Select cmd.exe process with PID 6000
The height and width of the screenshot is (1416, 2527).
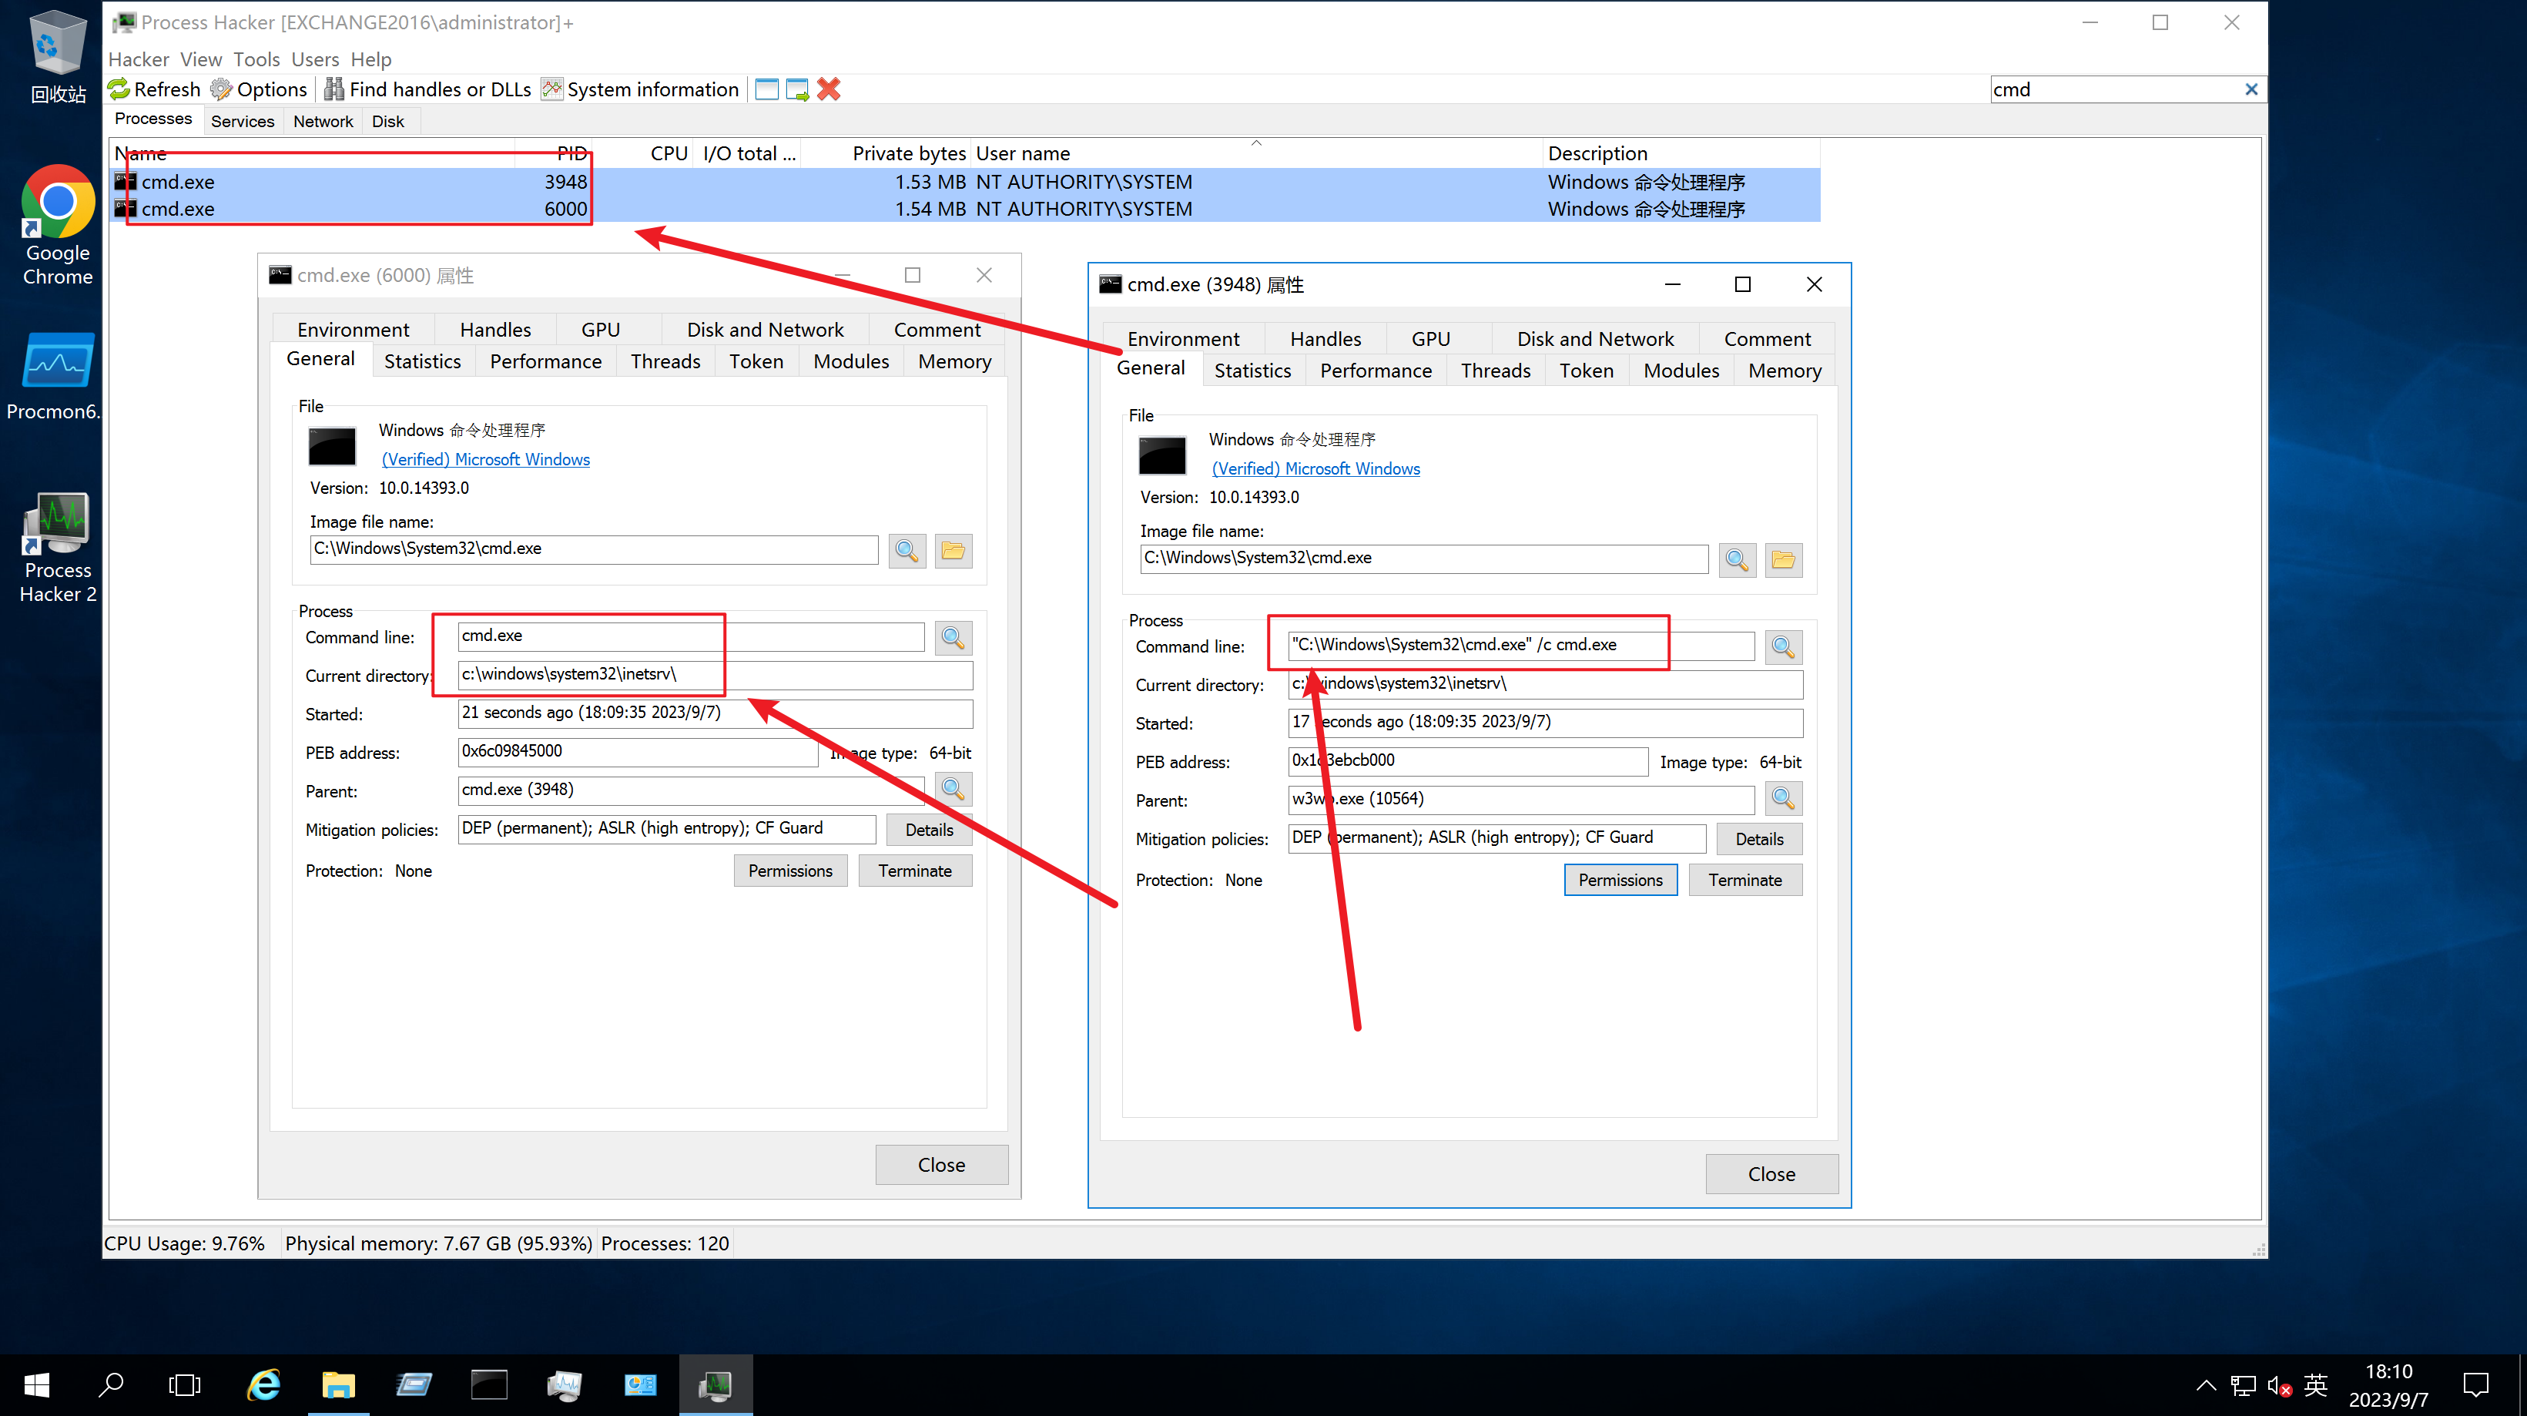pos(178,209)
